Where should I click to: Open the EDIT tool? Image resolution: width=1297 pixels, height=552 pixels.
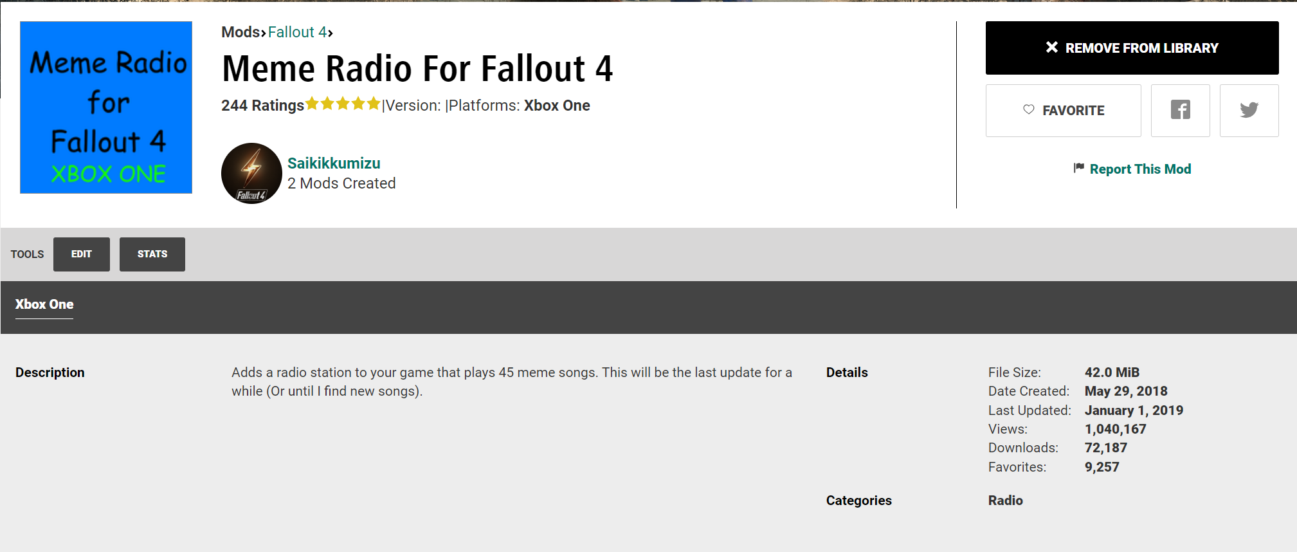(x=82, y=254)
